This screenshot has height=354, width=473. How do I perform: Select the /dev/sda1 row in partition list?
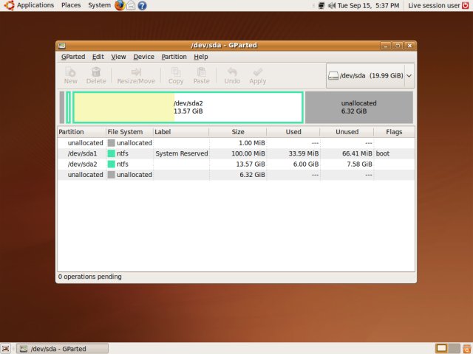(x=82, y=153)
